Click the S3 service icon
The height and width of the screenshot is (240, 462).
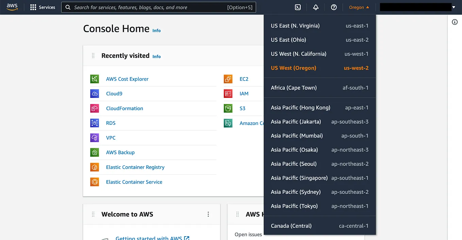[x=228, y=108]
